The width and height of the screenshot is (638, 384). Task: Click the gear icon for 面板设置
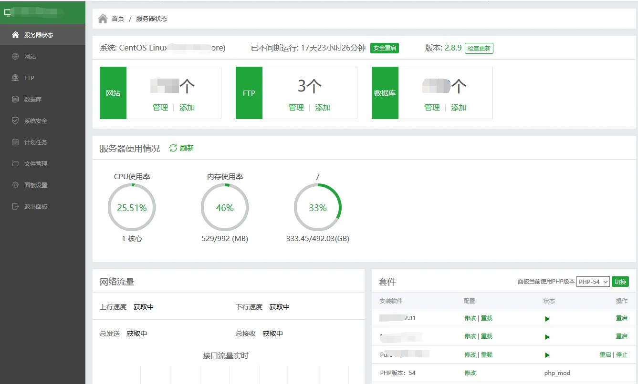(15, 185)
